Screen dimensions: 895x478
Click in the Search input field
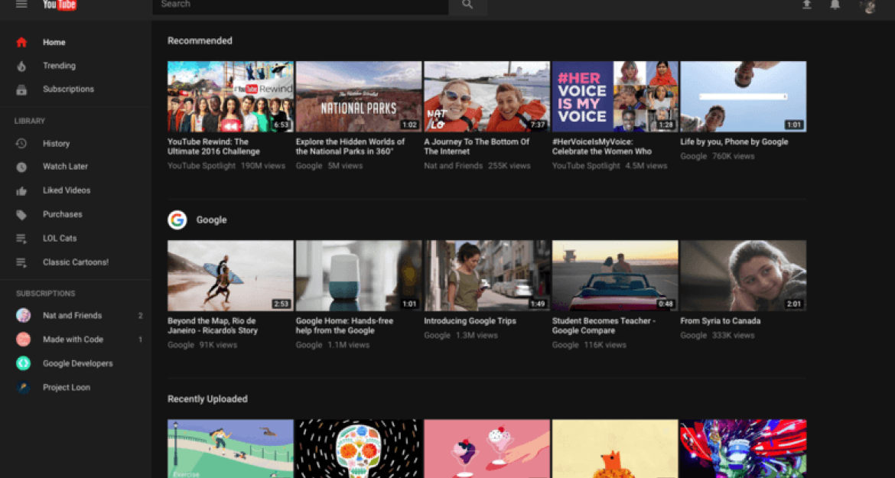[300, 5]
